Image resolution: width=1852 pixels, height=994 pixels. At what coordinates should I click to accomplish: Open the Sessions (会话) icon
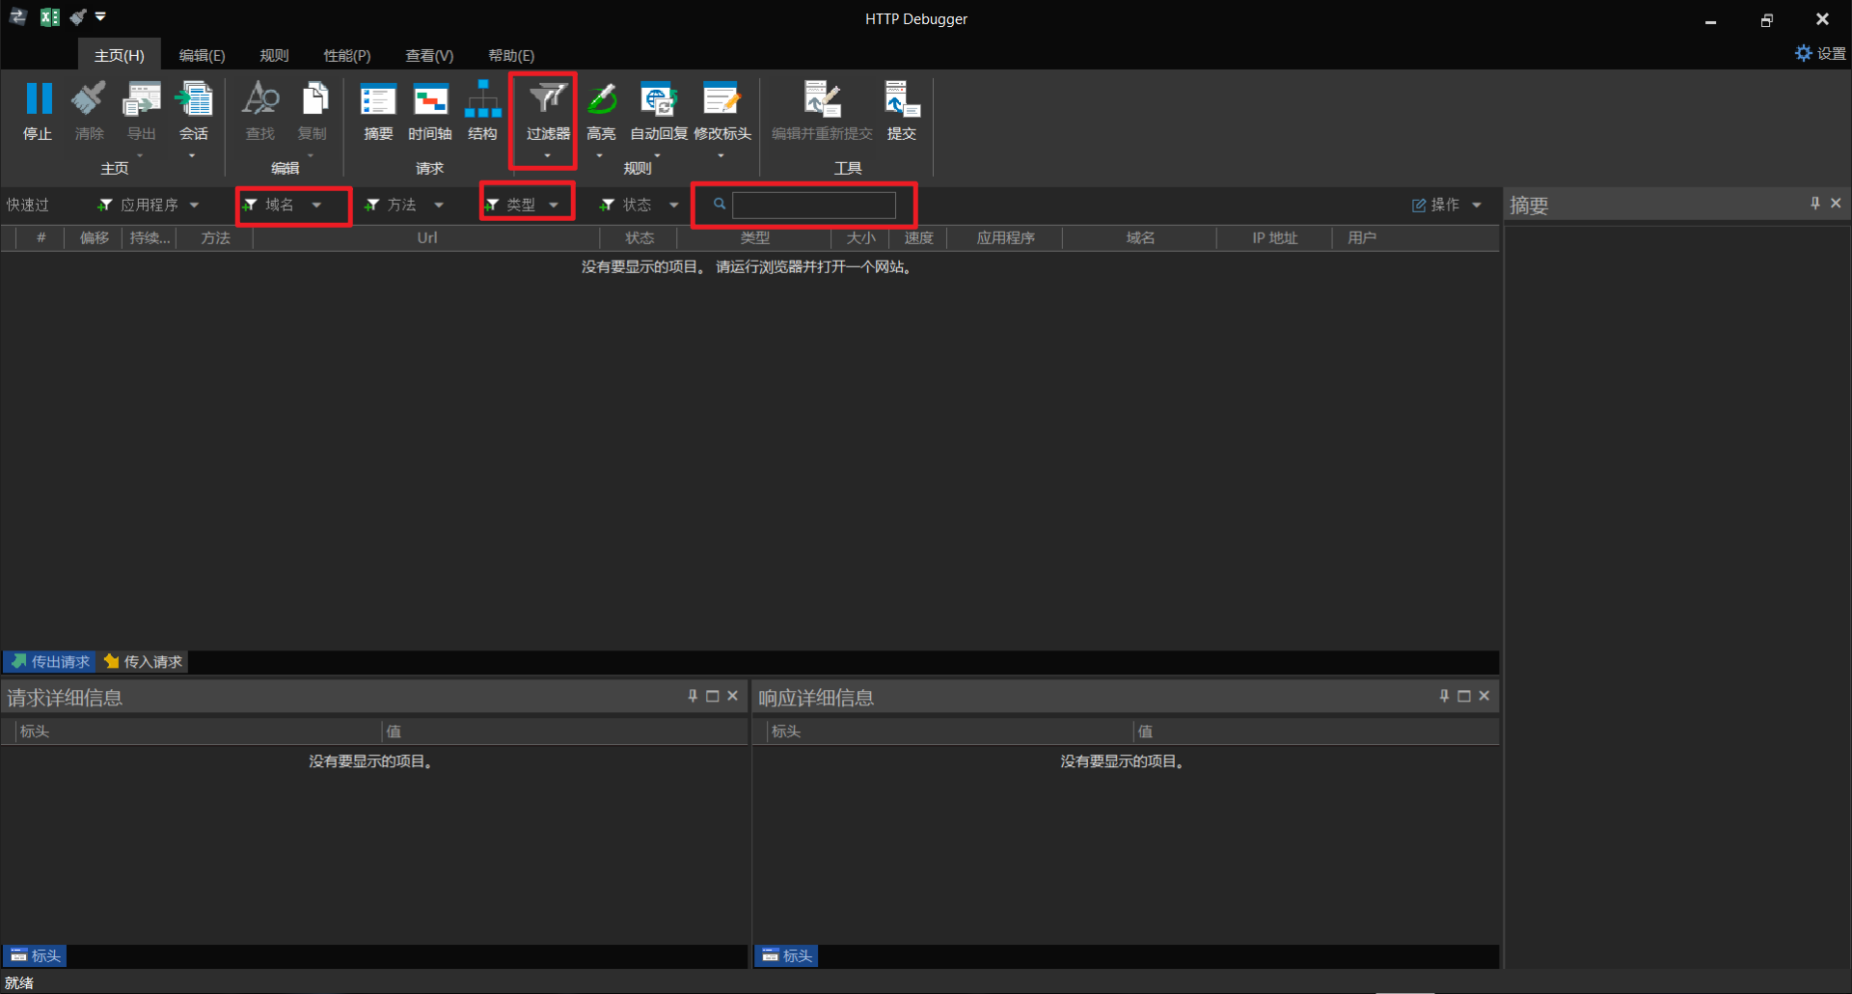tap(194, 99)
